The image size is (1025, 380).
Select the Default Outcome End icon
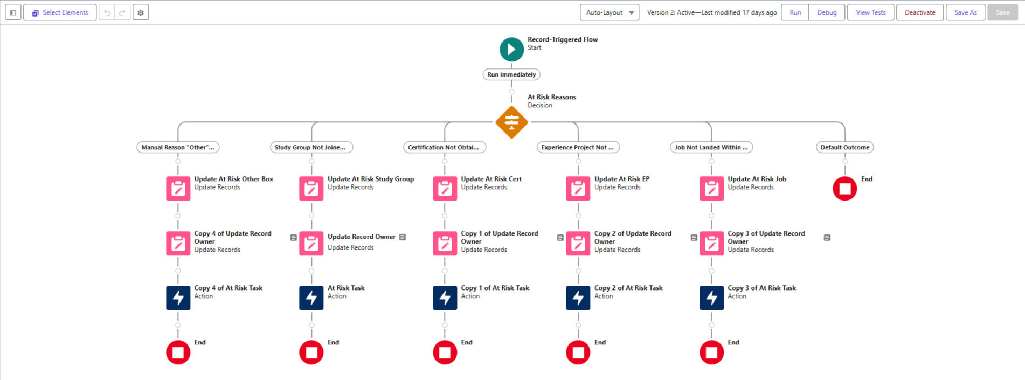(x=844, y=189)
